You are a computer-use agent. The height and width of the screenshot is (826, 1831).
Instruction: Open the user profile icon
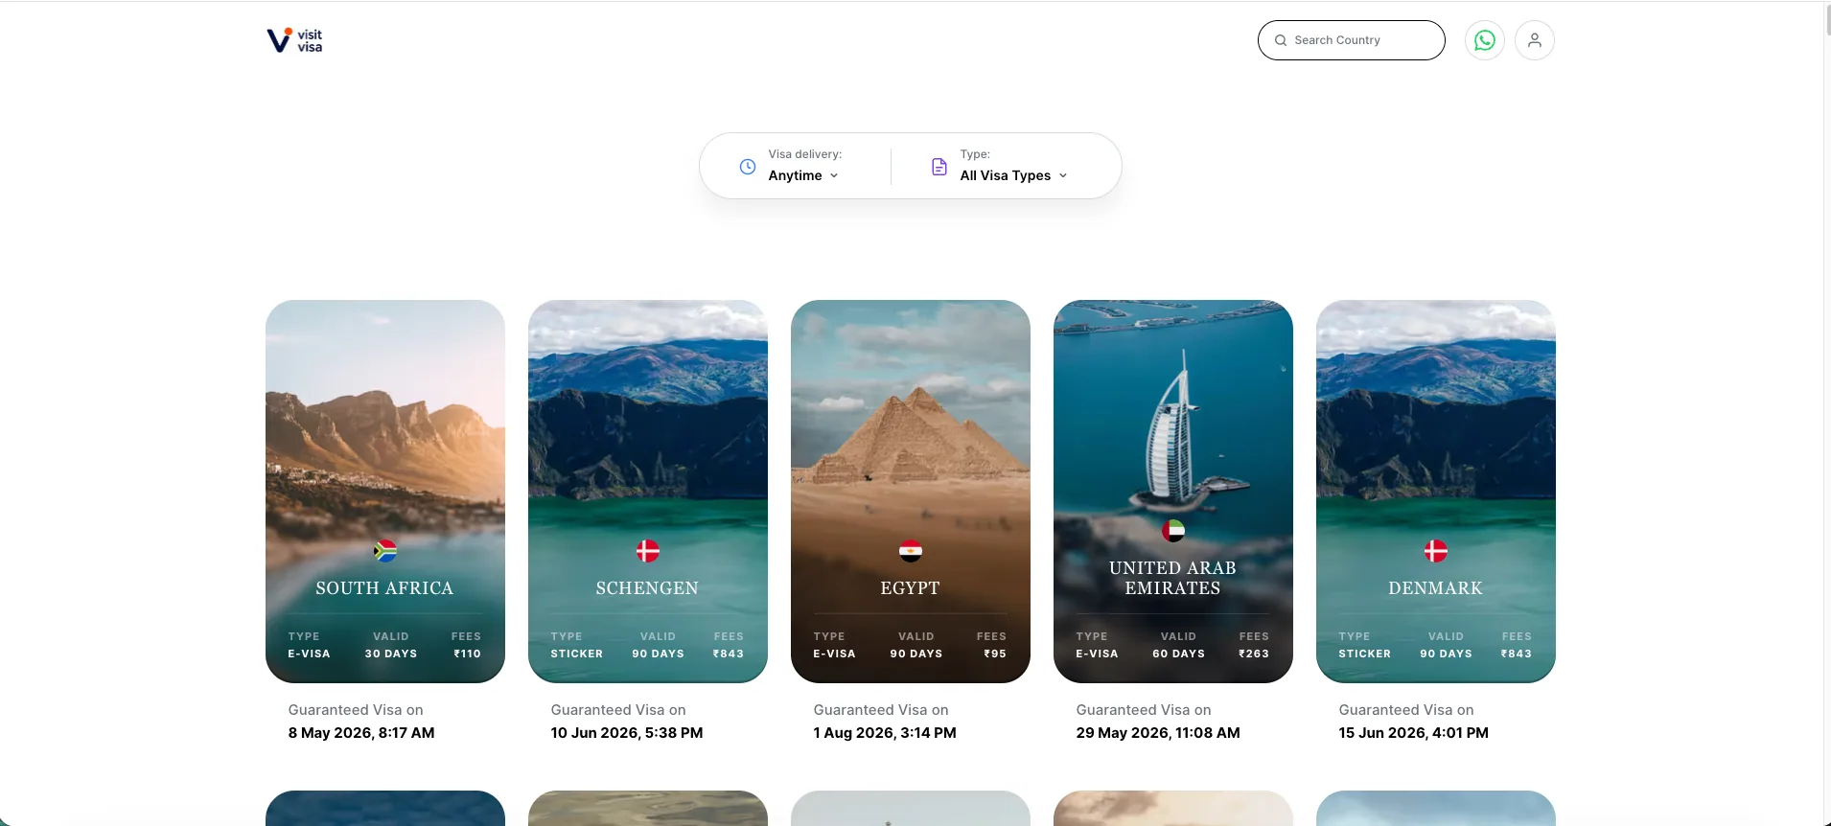click(x=1534, y=40)
